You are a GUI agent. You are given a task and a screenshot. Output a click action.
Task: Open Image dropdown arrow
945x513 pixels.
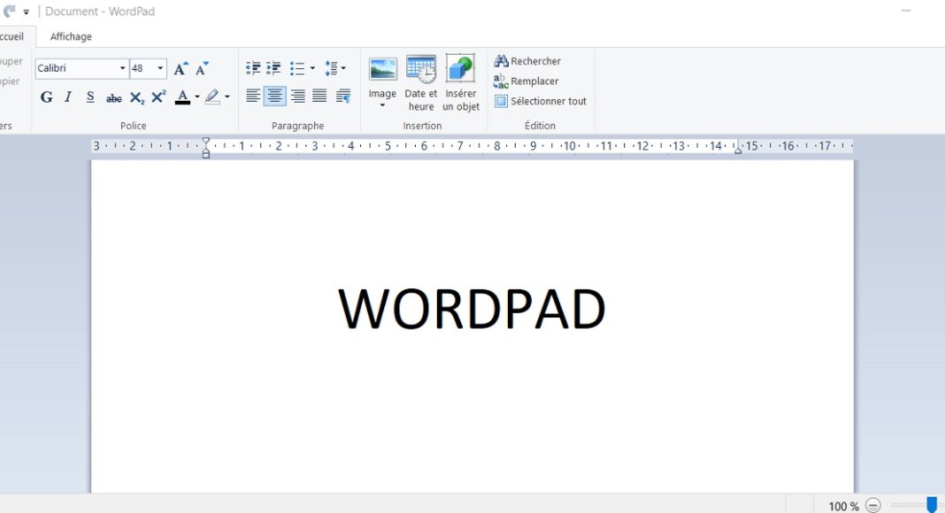pos(382,106)
